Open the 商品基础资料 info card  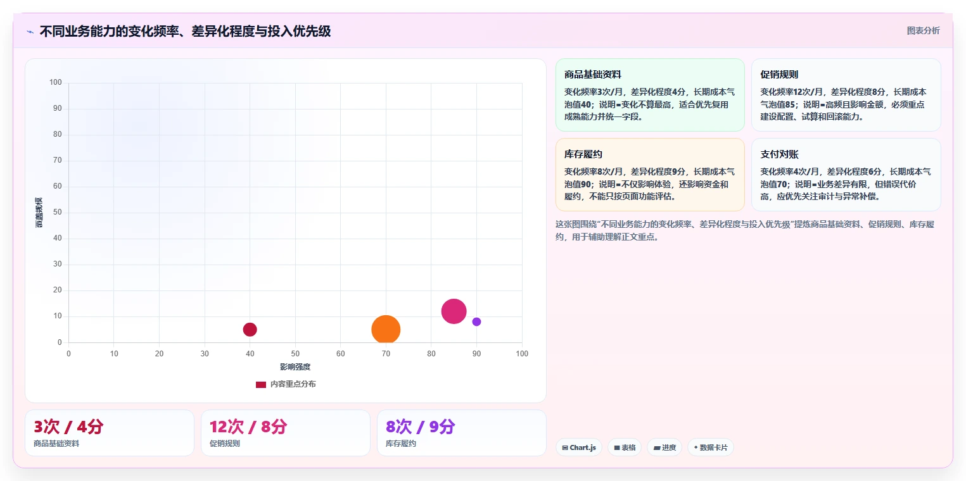point(650,95)
